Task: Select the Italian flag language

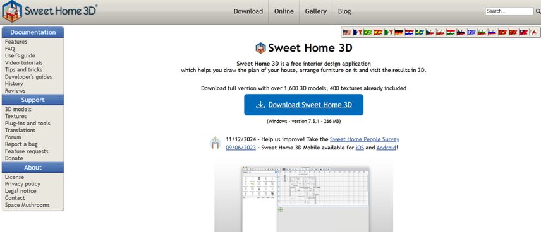Action: click(389, 32)
